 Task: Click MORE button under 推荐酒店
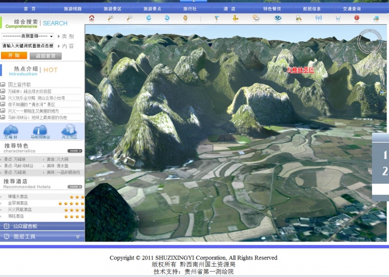click(75, 187)
